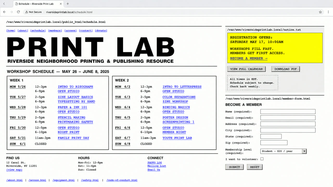Click the VIEW FULL CALENDAR button

246,69
